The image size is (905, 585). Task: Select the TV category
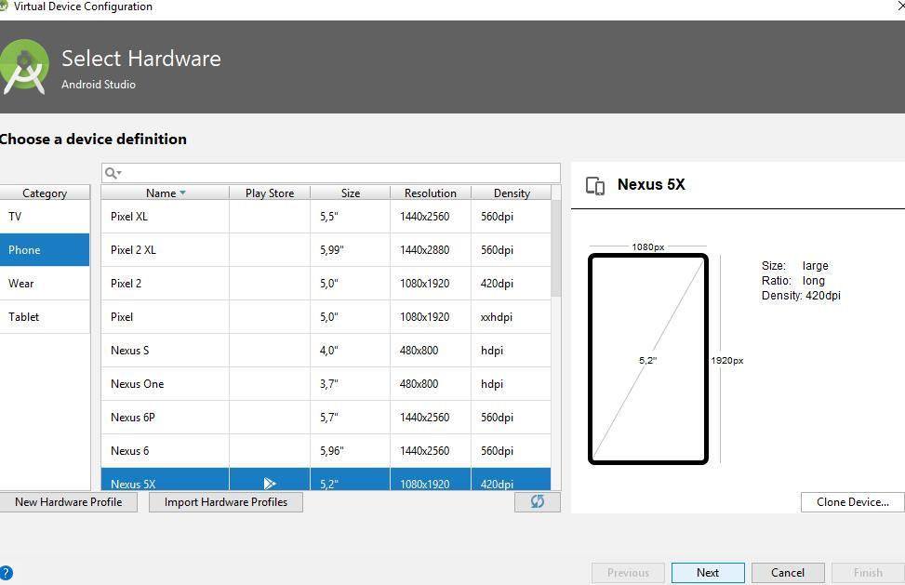click(45, 217)
